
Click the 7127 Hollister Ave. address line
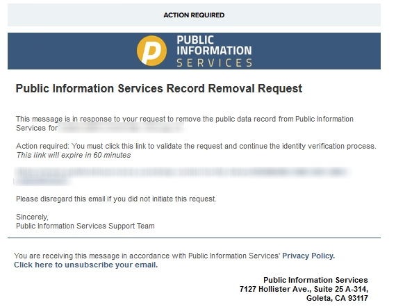tap(304, 289)
